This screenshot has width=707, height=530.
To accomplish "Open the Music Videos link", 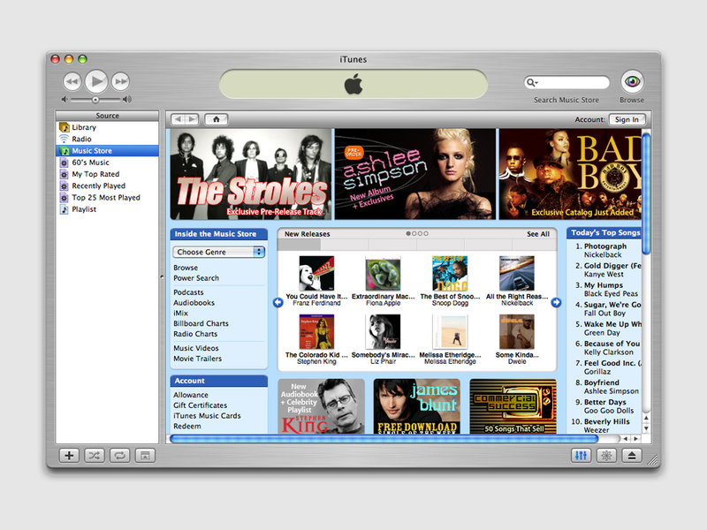I will [x=196, y=348].
